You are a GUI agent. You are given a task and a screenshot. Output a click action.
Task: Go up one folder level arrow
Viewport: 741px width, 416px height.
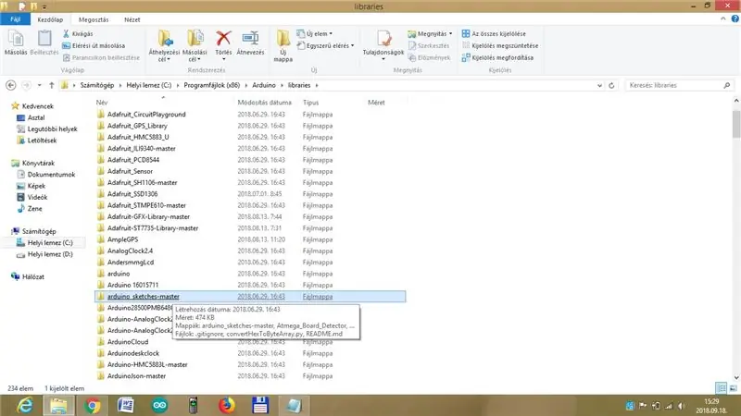[52, 85]
